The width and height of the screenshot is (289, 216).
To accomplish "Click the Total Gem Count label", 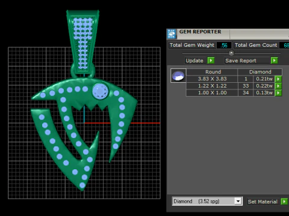I will tap(256, 45).
